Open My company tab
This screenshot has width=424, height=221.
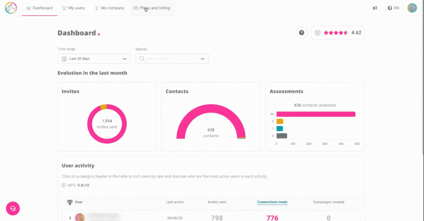point(109,8)
